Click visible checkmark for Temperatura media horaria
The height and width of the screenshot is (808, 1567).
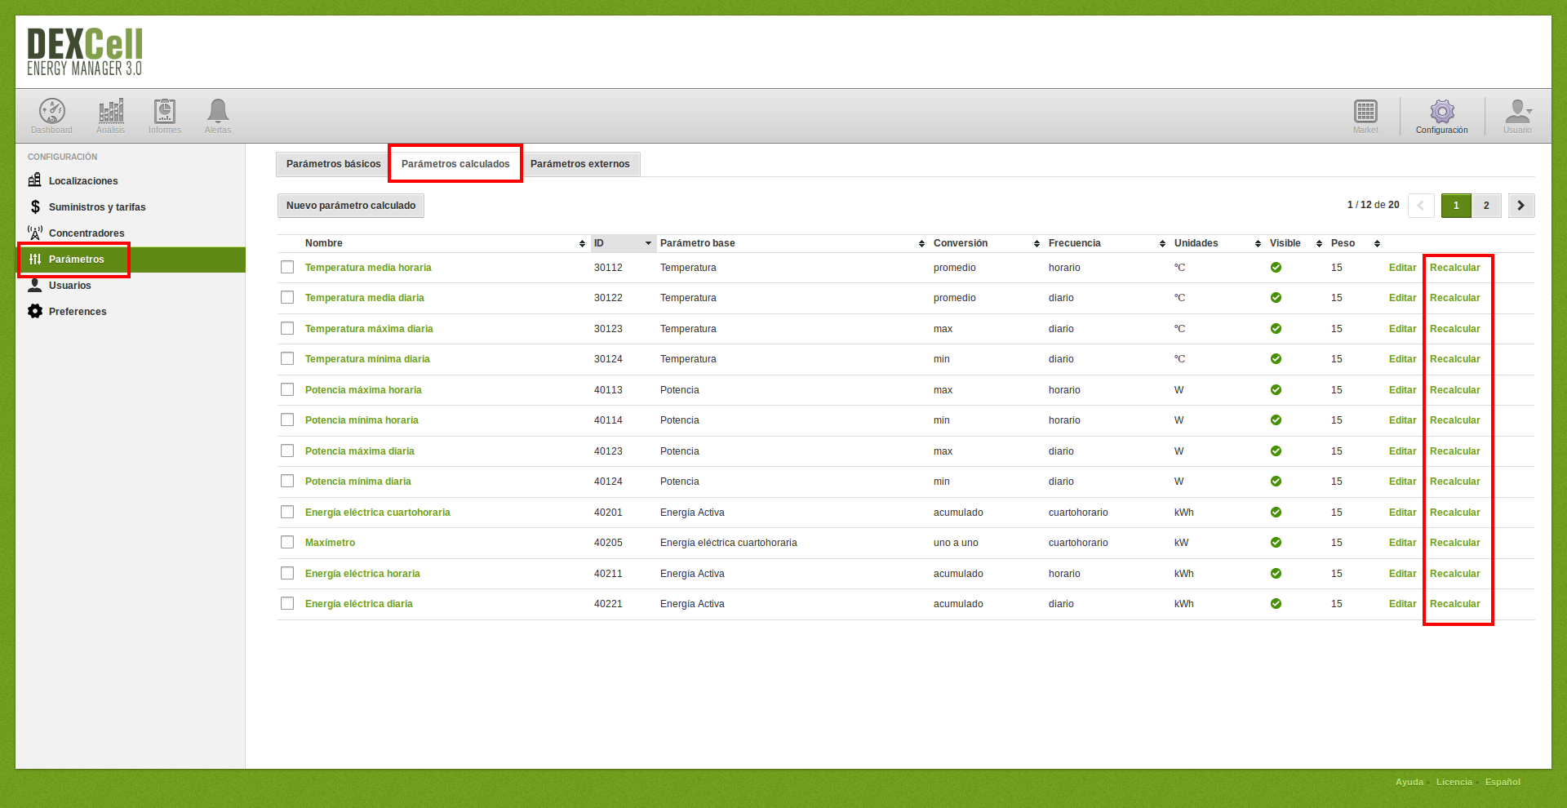(x=1276, y=268)
